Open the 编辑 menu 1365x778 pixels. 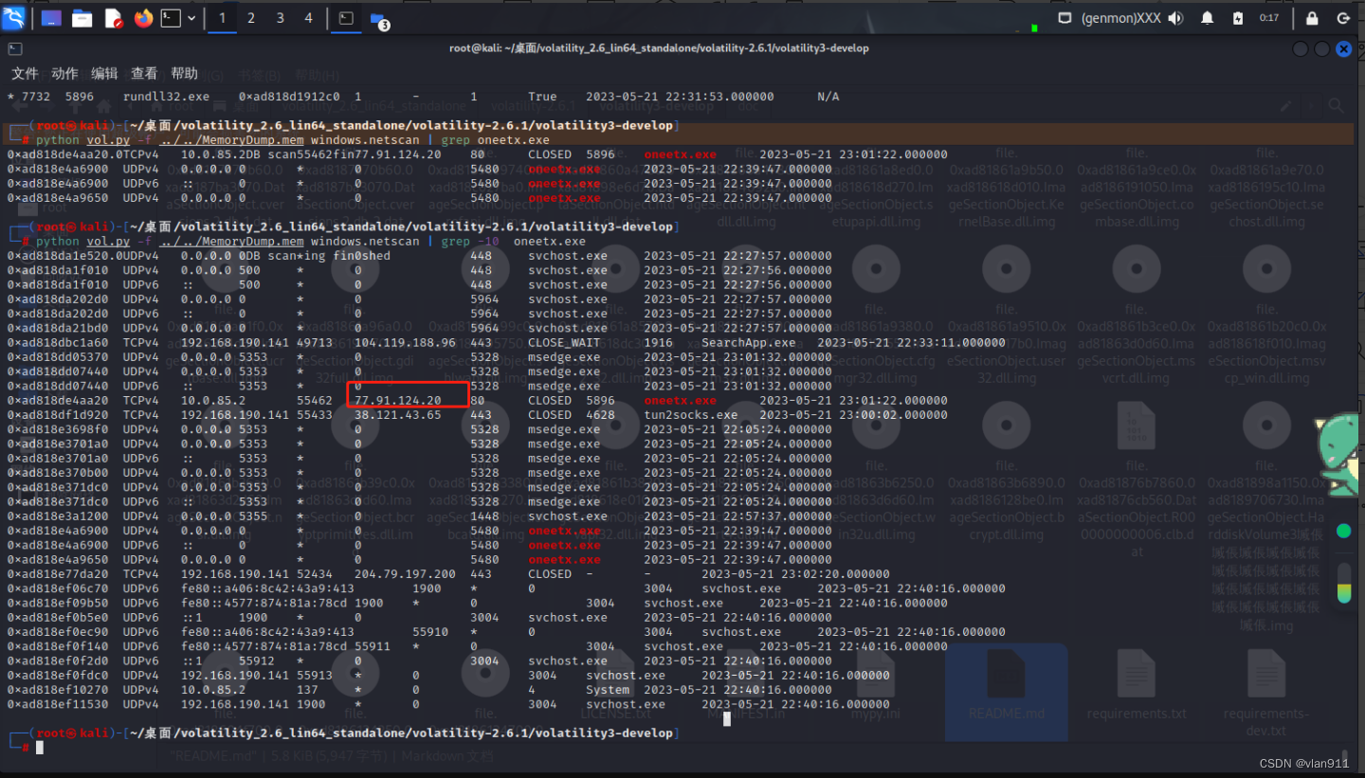pyautogui.click(x=104, y=73)
